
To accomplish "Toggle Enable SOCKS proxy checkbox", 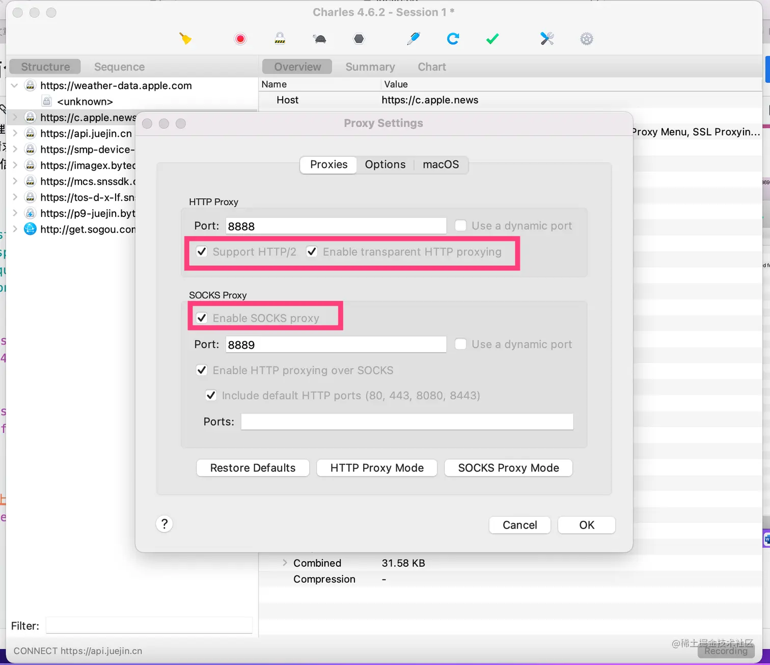I will [202, 318].
